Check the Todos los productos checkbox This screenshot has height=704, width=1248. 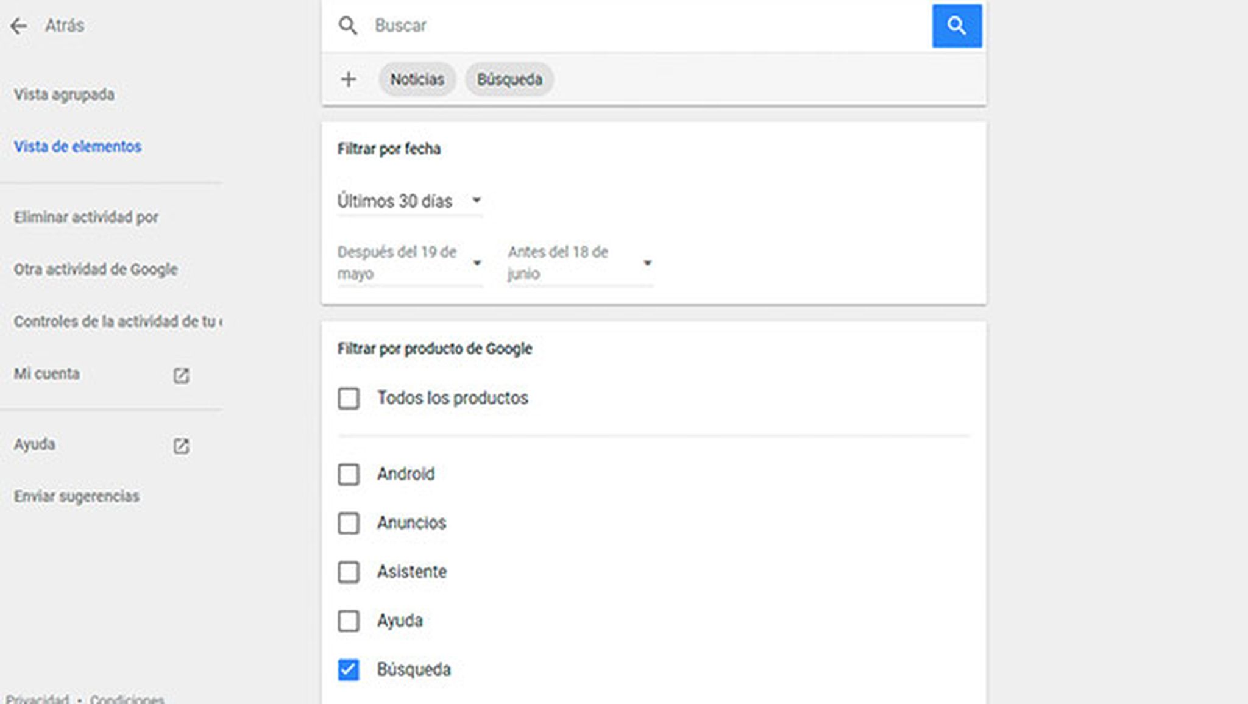tap(348, 399)
